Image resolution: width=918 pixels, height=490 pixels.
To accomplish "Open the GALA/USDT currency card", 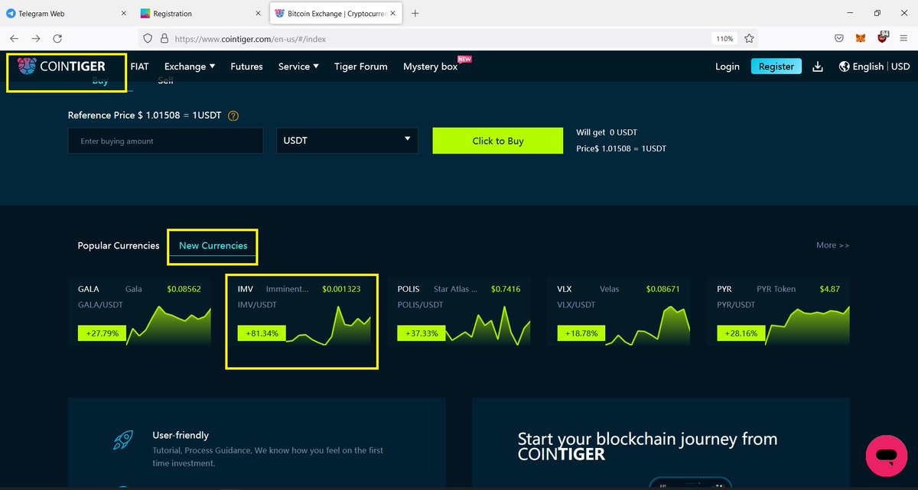I will click(141, 312).
